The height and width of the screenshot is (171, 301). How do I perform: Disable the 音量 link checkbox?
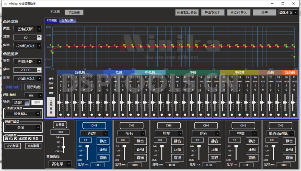coord(30,138)
